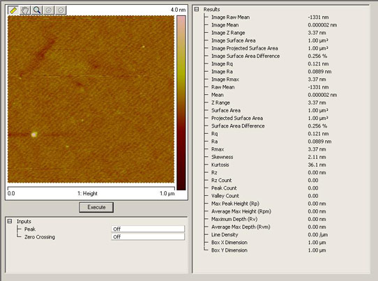Click the '1: Height' channel label
The height and width of the screenshot is (281, 378).
87,194
